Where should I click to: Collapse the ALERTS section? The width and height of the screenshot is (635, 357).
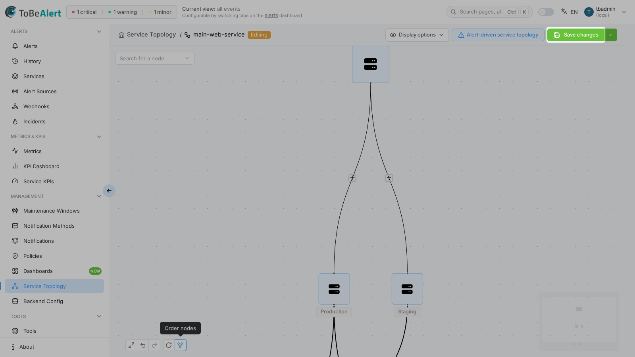pyautogui.click(x=99, y=31)
